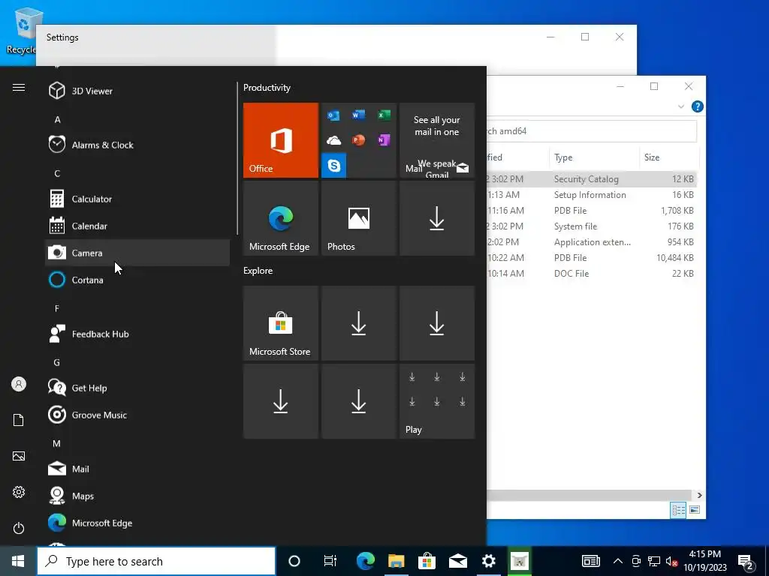The height and width of the screenshot is (576, 769).
Task: Open Settings from taskbar
Action: (488, 561)
